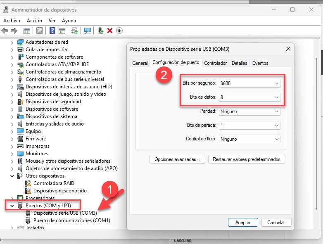Select the Configuración de puerto tab

(176, 62)
